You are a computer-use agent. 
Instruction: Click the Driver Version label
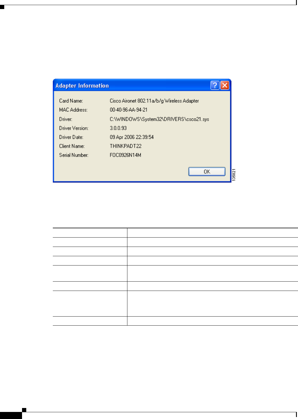pos(74,128)
